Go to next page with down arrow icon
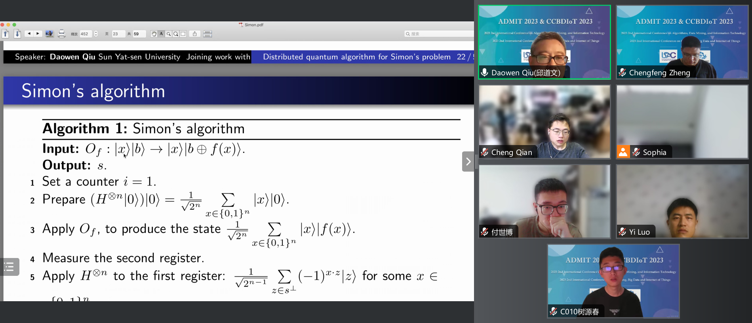This screenshot has height=323, width=752. (x=17, y=34)
